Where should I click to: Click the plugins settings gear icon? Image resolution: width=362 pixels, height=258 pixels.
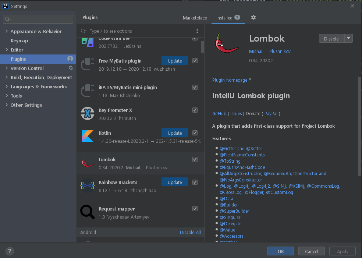[253, 18]
